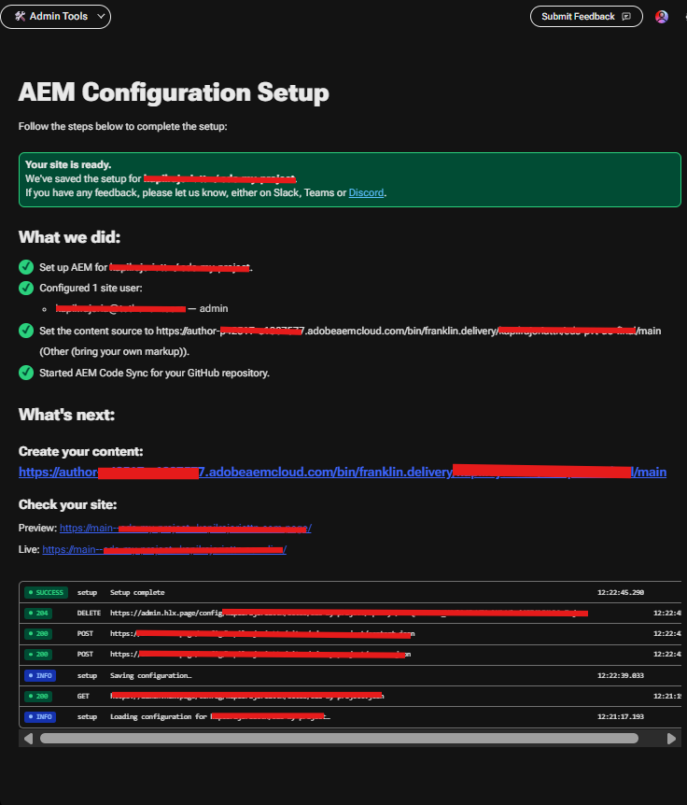
Task: Click the checkmark beside Set the content source
Action: (x=26, y=331)
